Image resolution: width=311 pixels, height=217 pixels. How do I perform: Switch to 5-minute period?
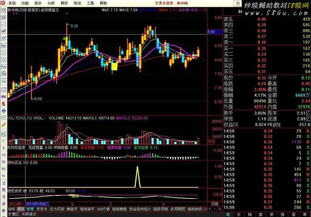click(4, 148)
